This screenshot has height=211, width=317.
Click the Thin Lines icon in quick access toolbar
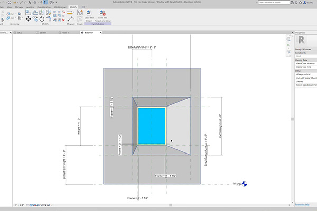45,3
